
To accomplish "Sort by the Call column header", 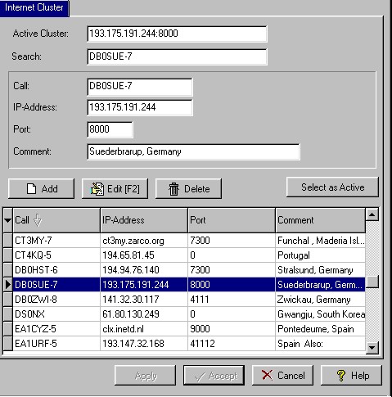I will point(56,220).
